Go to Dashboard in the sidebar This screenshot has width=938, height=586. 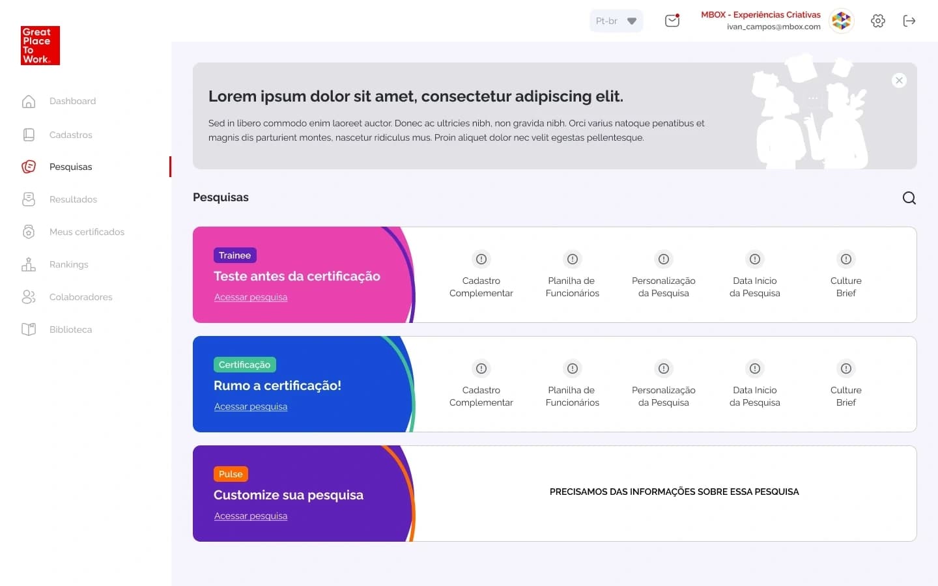pos(72,102)
